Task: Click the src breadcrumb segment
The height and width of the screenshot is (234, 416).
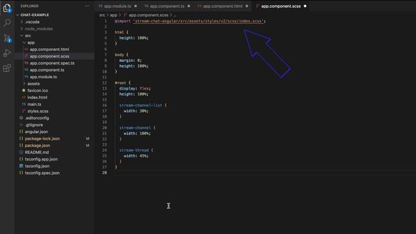Action: point(102,15)
